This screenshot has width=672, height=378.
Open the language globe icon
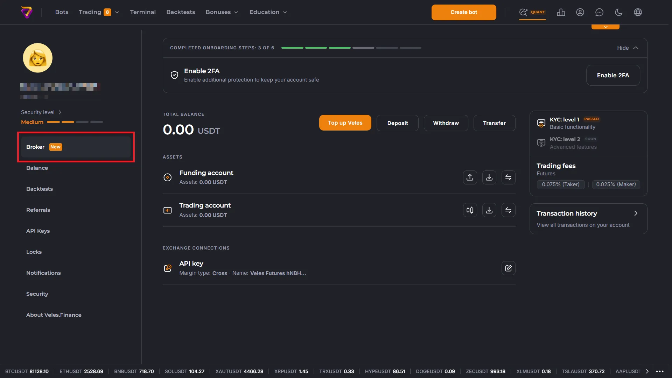[x=638, y=12]
